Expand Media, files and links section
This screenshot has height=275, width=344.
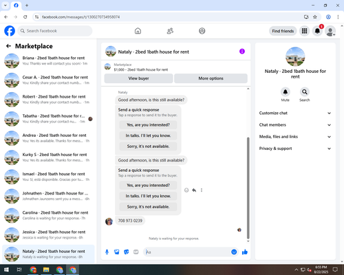[295, 137]
